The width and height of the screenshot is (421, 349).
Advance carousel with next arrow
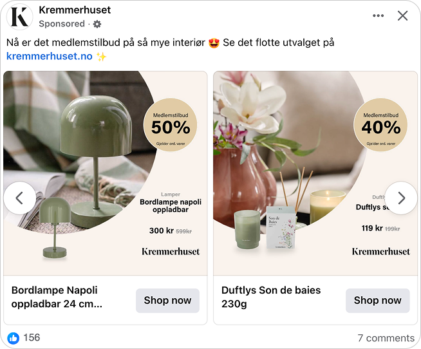pyautogui.click(x=401, y=198)
